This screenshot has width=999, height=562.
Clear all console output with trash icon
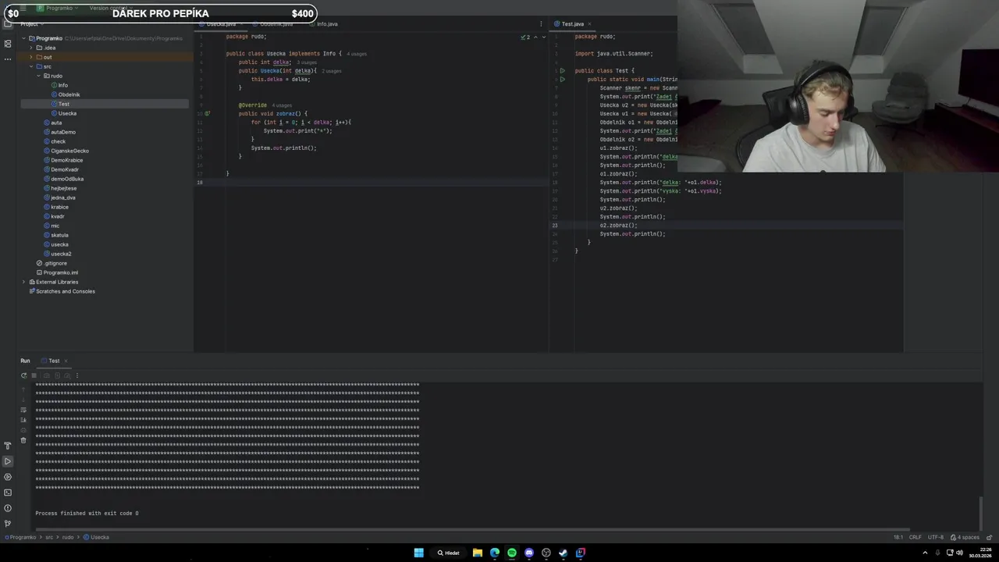pos(23,440)
